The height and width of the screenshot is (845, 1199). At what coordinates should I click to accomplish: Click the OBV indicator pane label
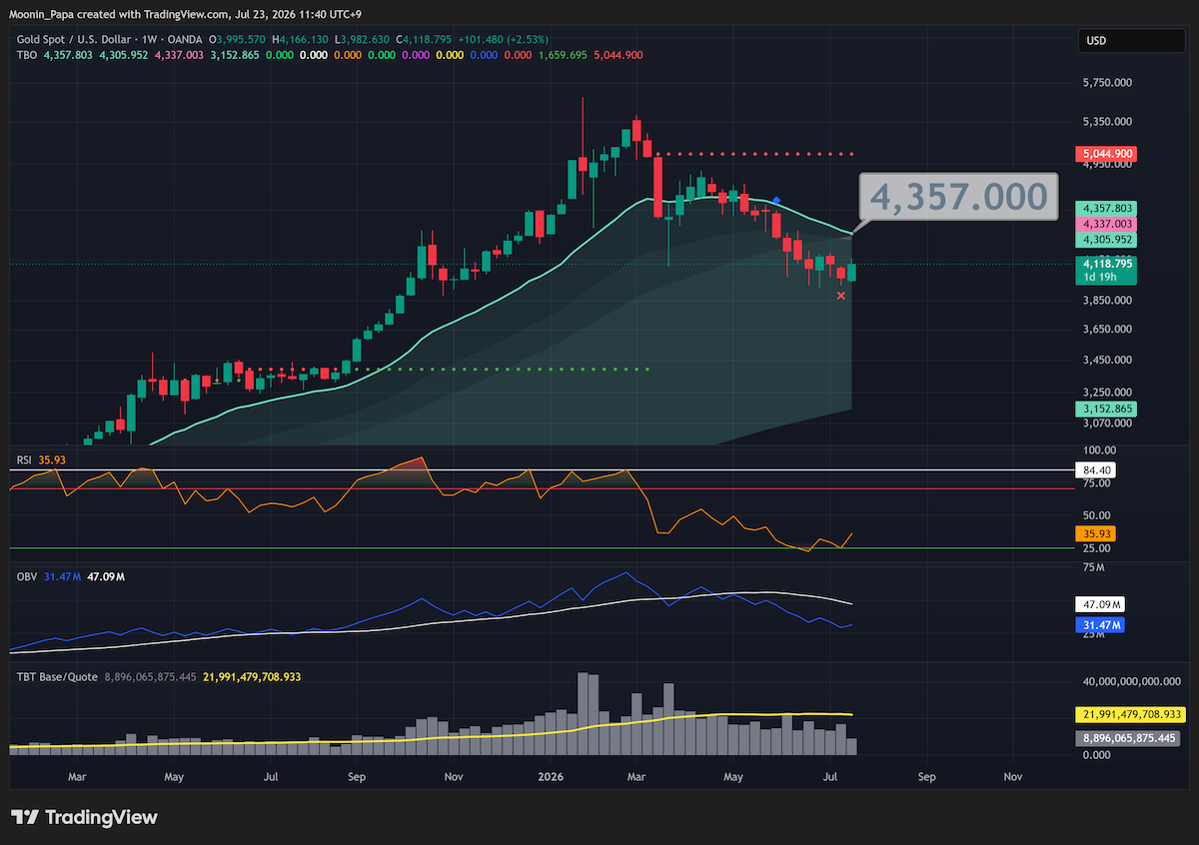coord(26,577)
